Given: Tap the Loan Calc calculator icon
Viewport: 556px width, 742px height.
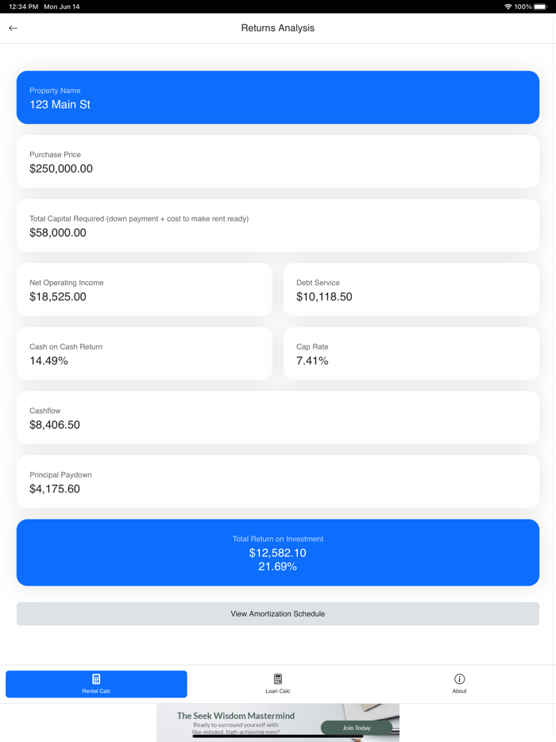Looking at the screenshot, I should pos(277,678).
